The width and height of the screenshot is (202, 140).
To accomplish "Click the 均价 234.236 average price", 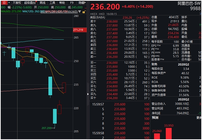I will coord(165,33).
